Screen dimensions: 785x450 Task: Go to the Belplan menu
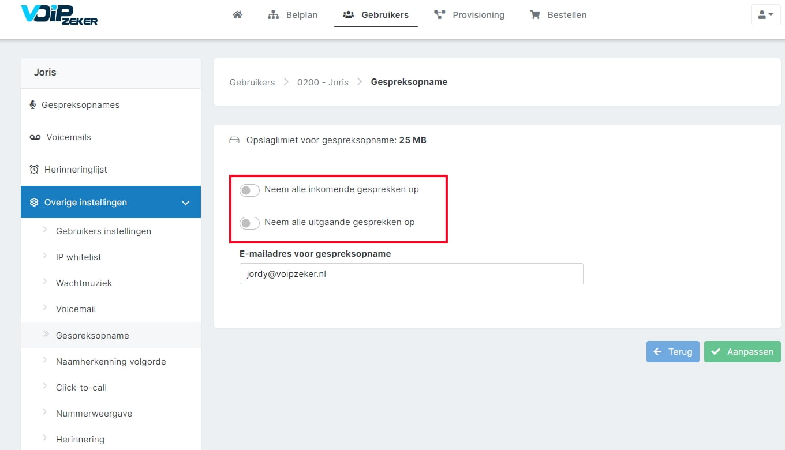(293, 15)
